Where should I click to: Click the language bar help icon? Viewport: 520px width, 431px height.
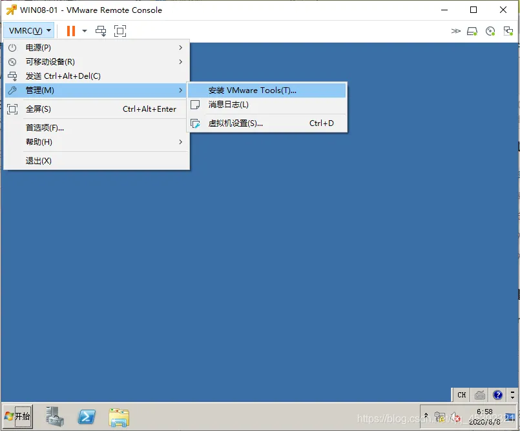click(497, 395)
